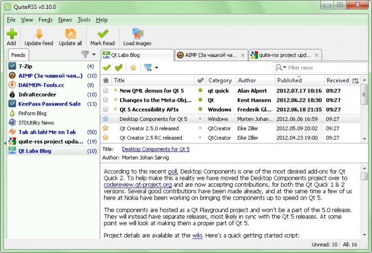The height and width of the screenshot is (253, 372).
Task: Click the article scrollbar up arrow
Action: [364, 168]
